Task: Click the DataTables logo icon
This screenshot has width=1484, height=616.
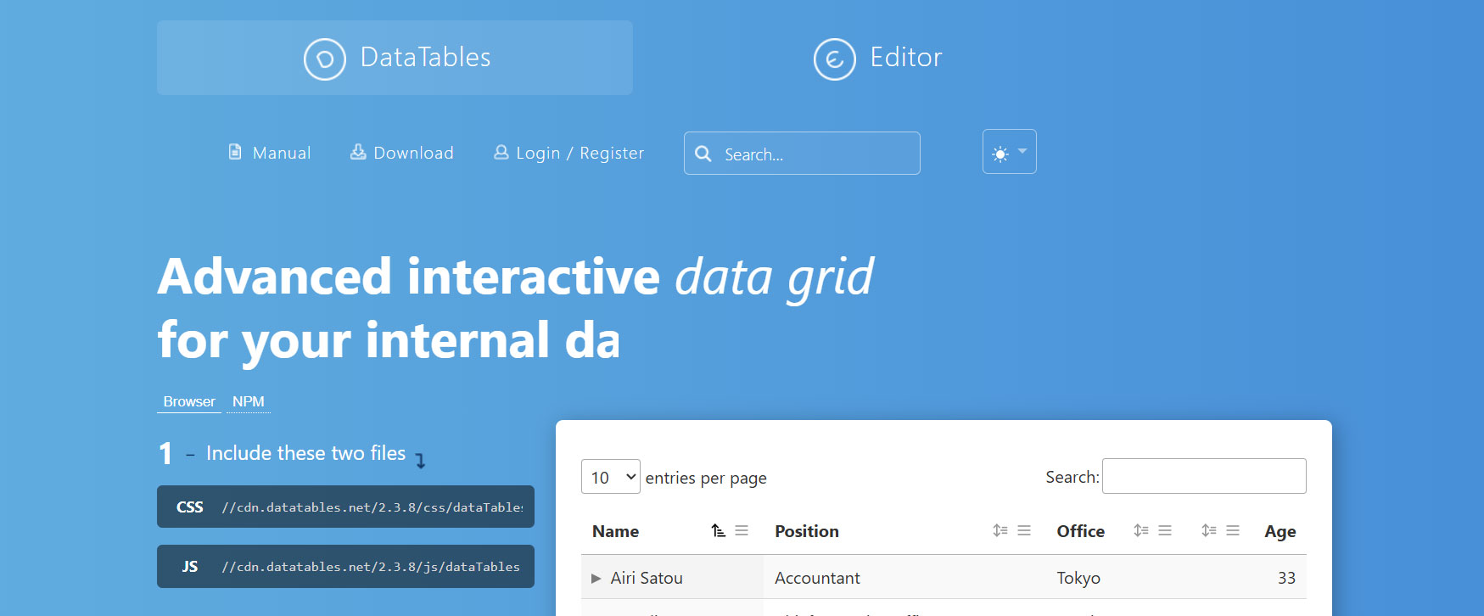Action: point(325,59)
